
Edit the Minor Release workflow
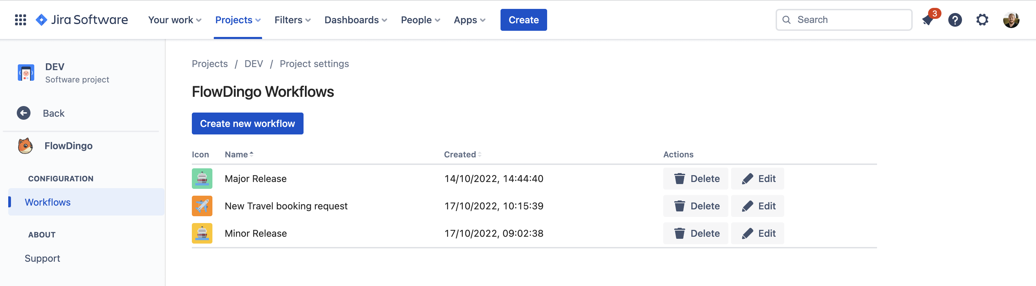click(x=758, y=233)
